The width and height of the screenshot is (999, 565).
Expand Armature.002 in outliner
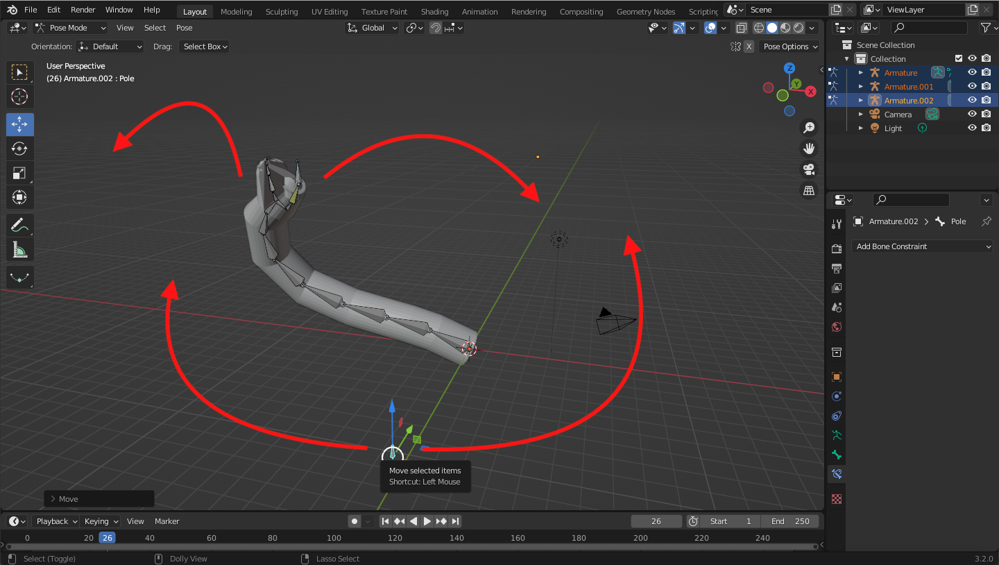(861, 101)
